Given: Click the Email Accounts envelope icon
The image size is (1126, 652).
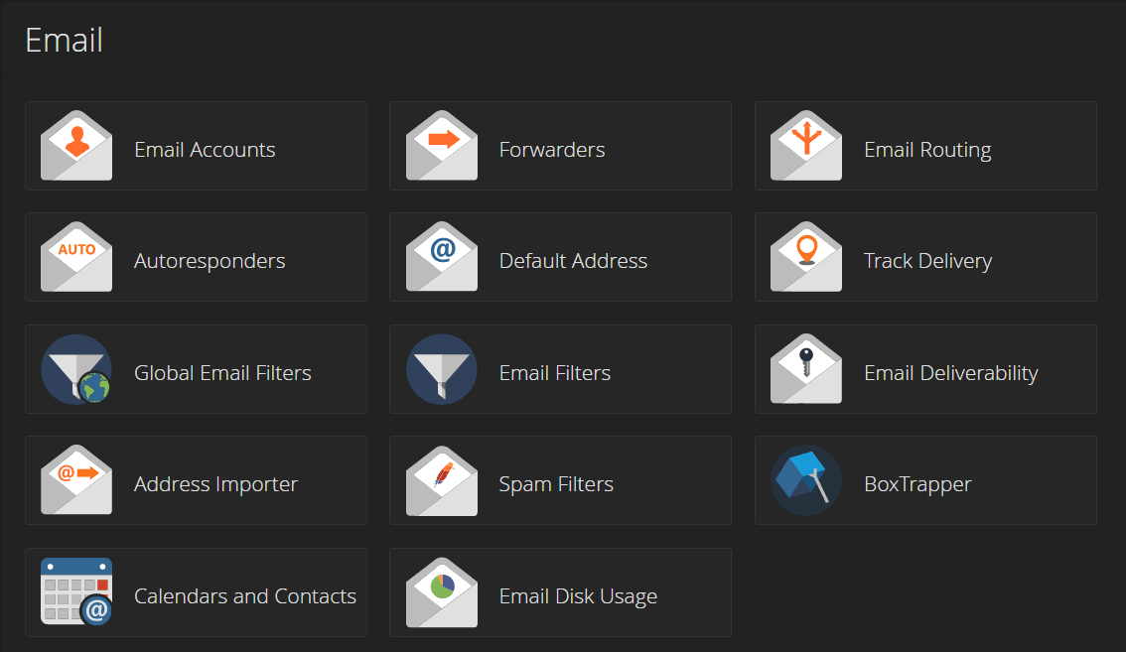Looking at the screenshot, I should coord(76,146).
